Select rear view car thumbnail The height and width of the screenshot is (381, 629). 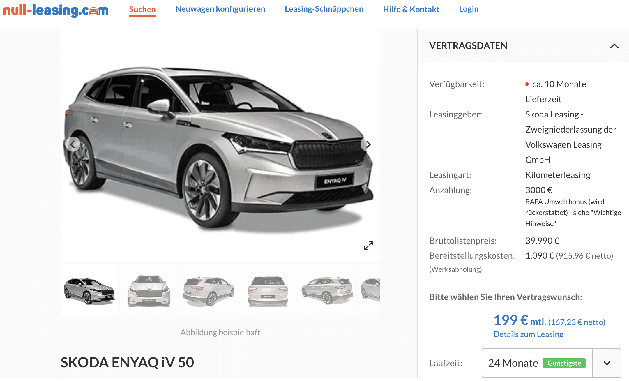[268, 291]
